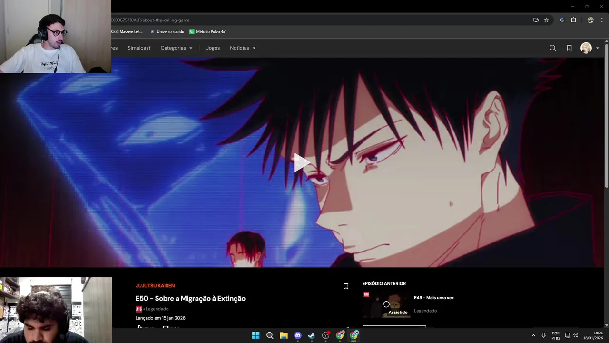Select the EPISÓDIO ANTERIOR heading
The height and width of the screenshot is (343, 609).
384,284
